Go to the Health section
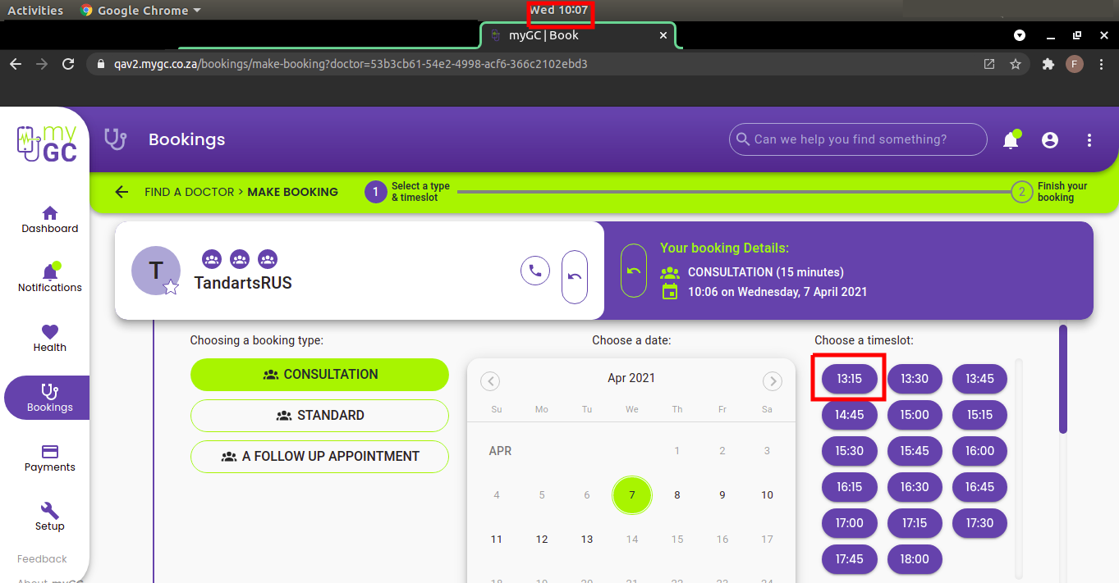 click(x=50, y=338)
